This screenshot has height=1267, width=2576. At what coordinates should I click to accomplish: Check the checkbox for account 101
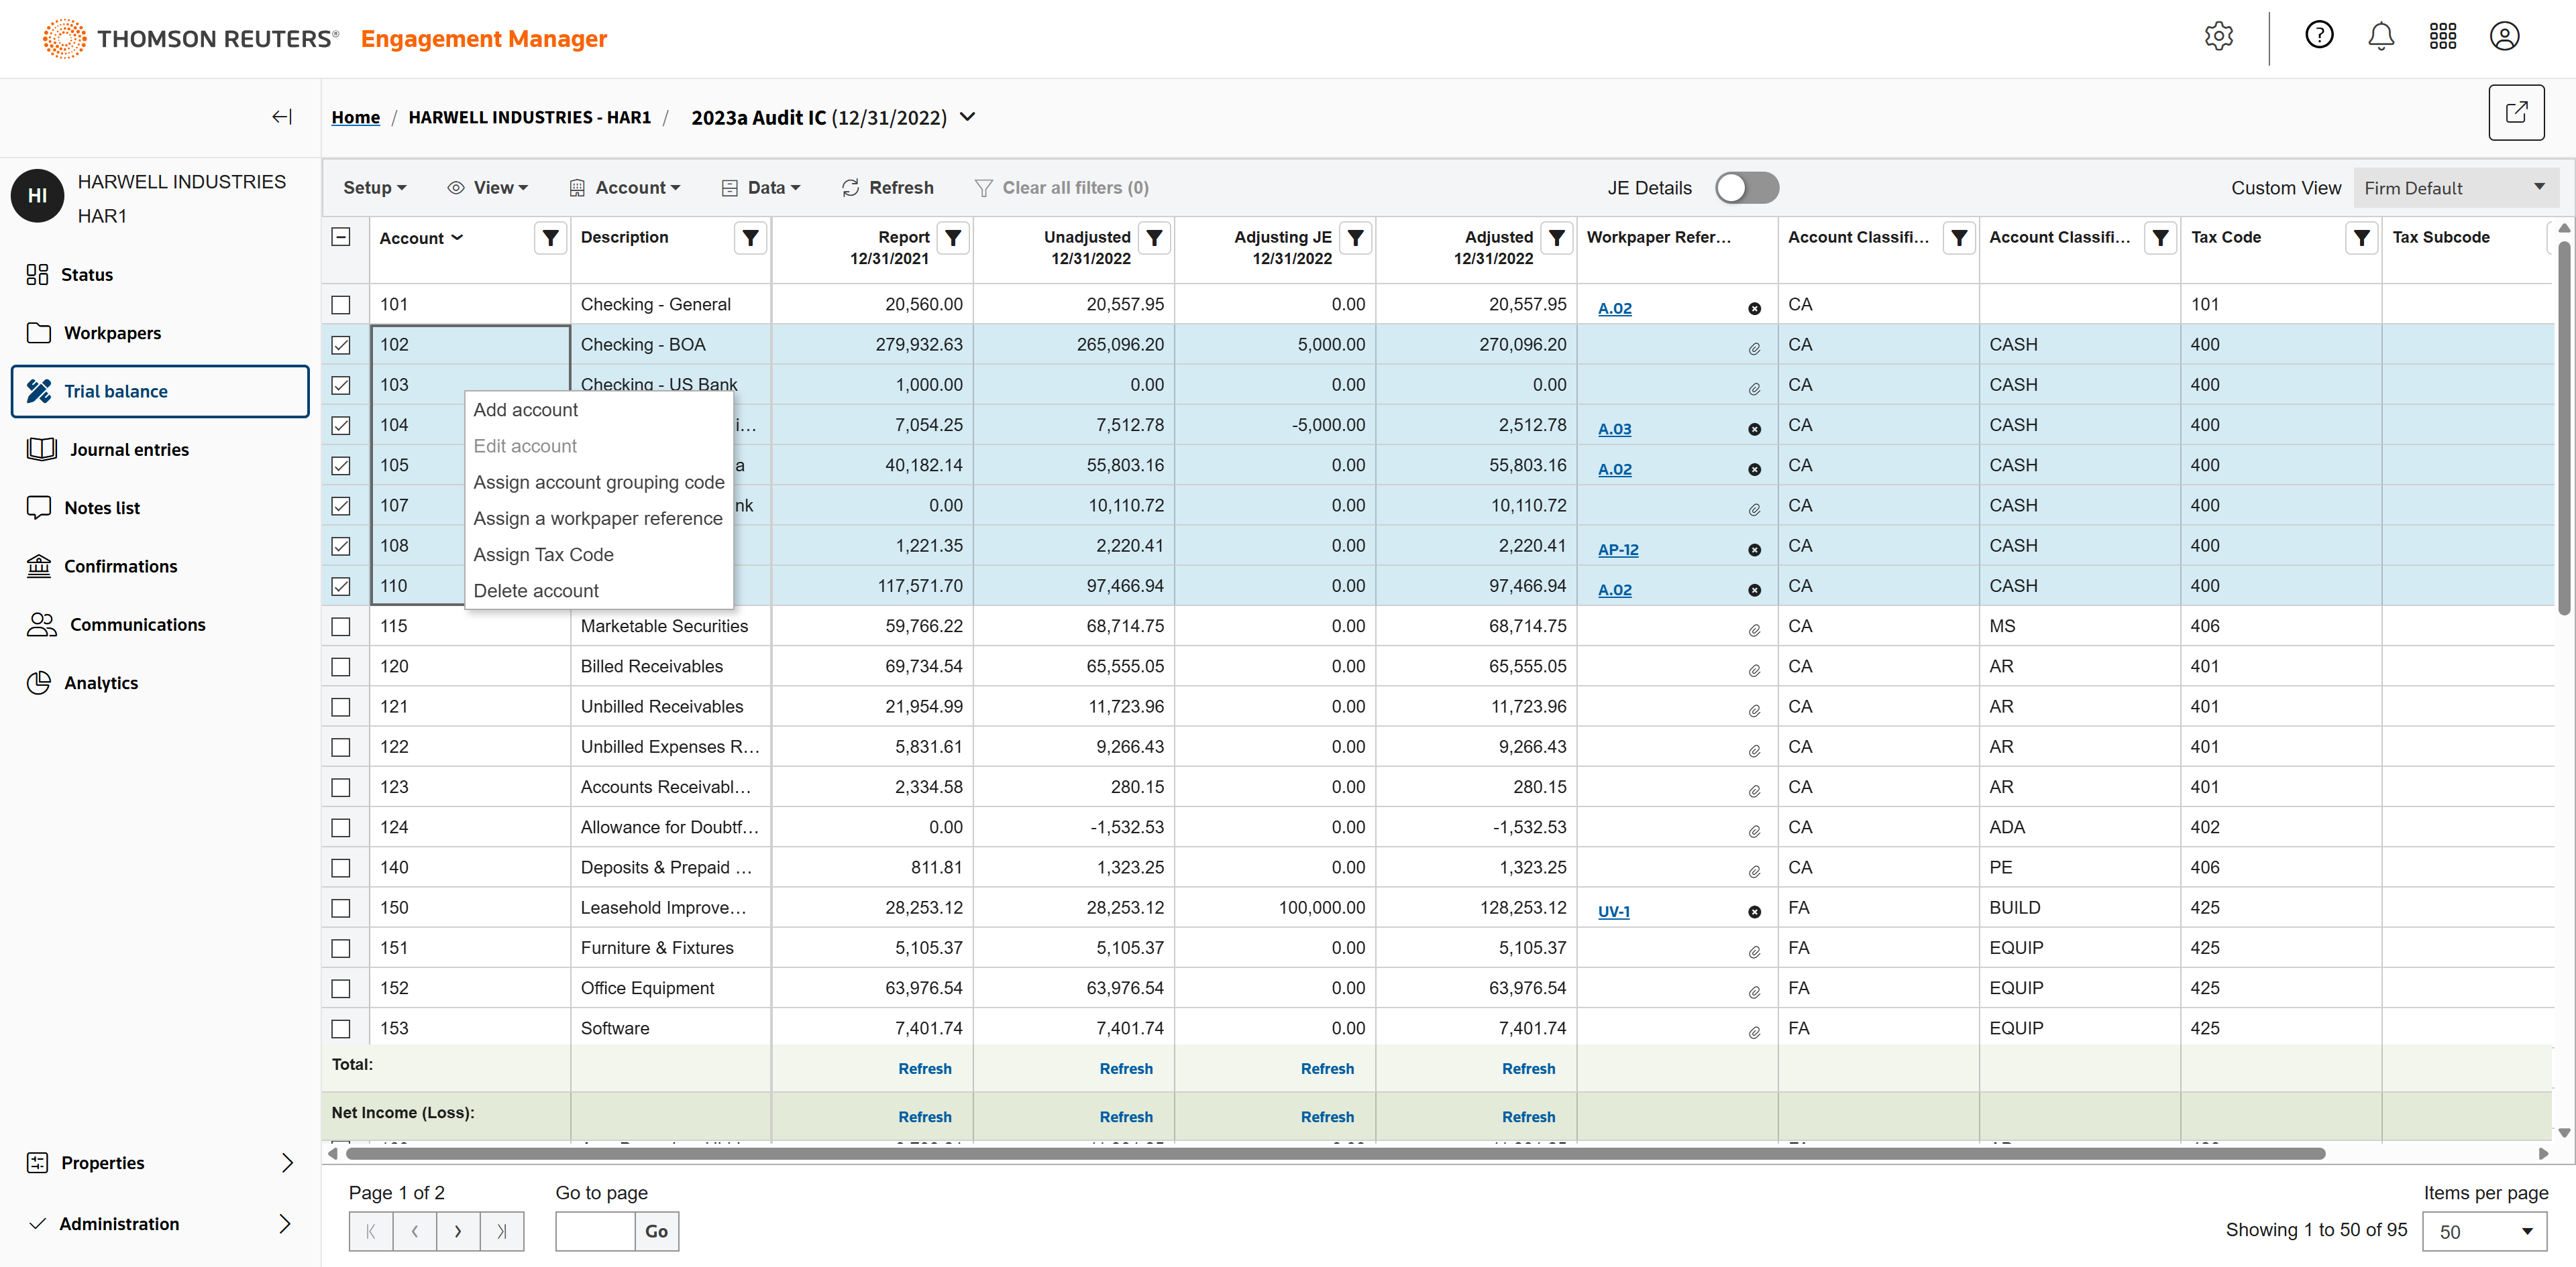341,305
